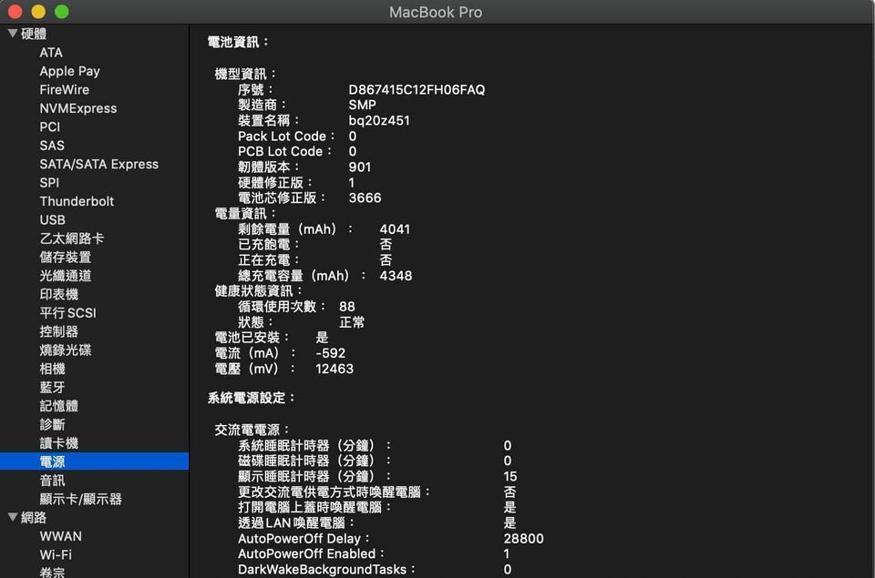Close the window with red button

[15, 11]
